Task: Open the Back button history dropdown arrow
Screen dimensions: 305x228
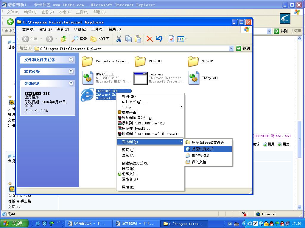Action: pyautogui.click(x=41, y=39)
